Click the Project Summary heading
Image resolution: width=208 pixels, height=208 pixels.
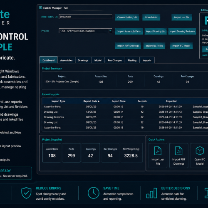tap(52, 68)
